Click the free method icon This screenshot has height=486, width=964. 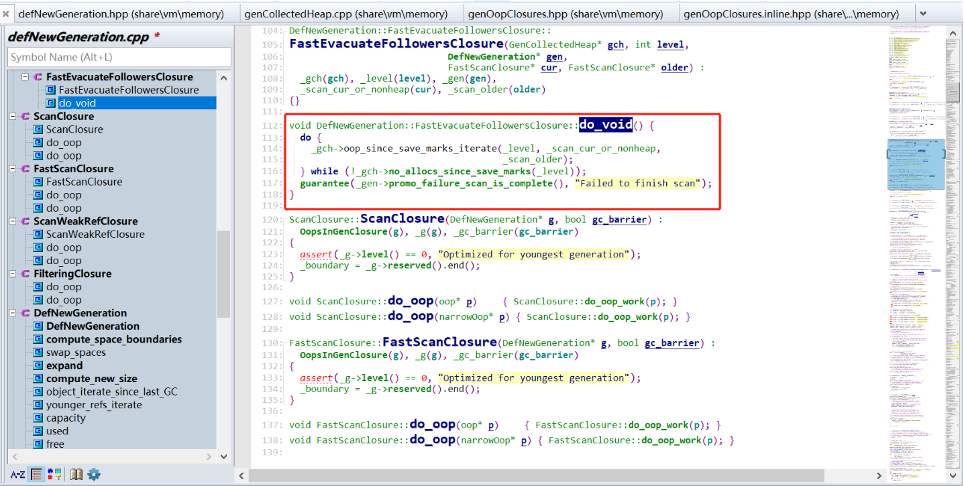click(x=38, y=444)
